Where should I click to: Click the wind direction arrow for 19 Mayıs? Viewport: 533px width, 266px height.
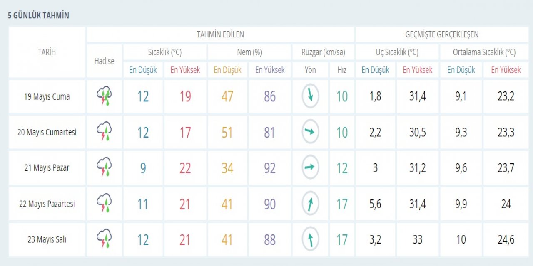point(310,96)
